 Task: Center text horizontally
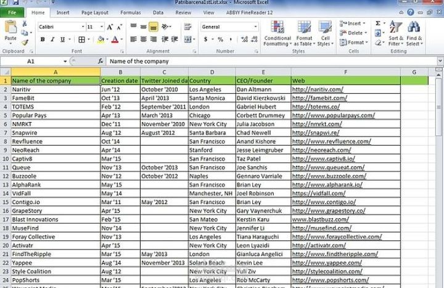(x=144, y=39)
